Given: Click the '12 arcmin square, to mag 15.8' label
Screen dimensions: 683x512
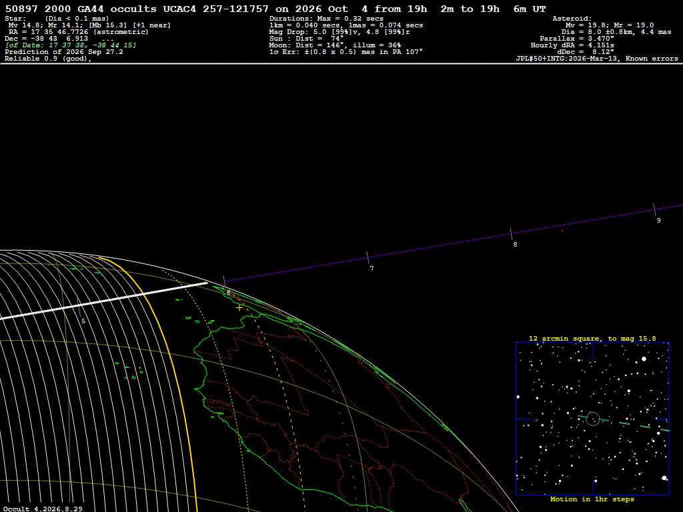Looking at the screenshot, I should (592, 338).
